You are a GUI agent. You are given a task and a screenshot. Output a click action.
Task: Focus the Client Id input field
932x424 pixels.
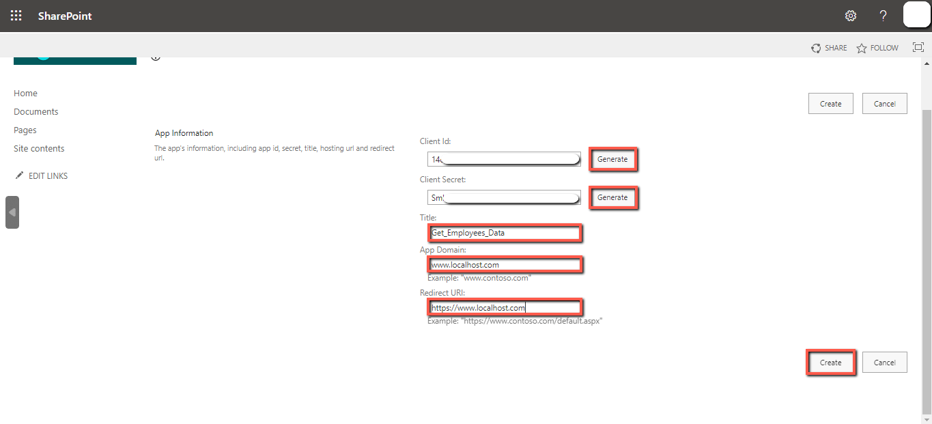[x=504, y=159]
